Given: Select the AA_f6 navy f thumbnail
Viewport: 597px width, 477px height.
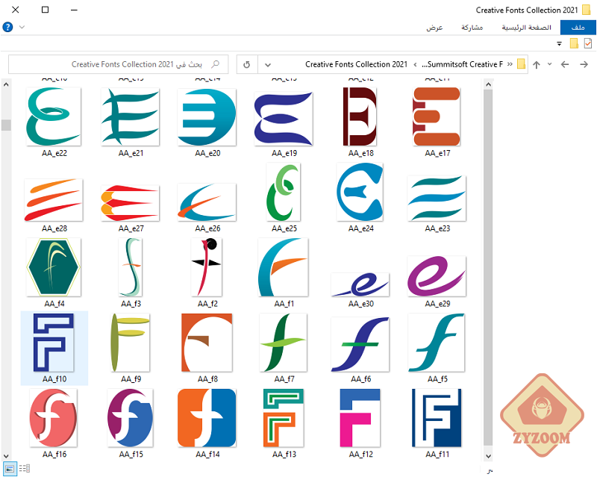Looking at the screenshot, I should coord(360,344).
